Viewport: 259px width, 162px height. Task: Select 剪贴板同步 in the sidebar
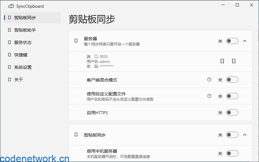click(x=32, y=18)
